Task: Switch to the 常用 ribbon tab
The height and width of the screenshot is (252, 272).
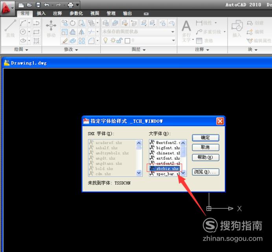Action: tap(25, 13)
